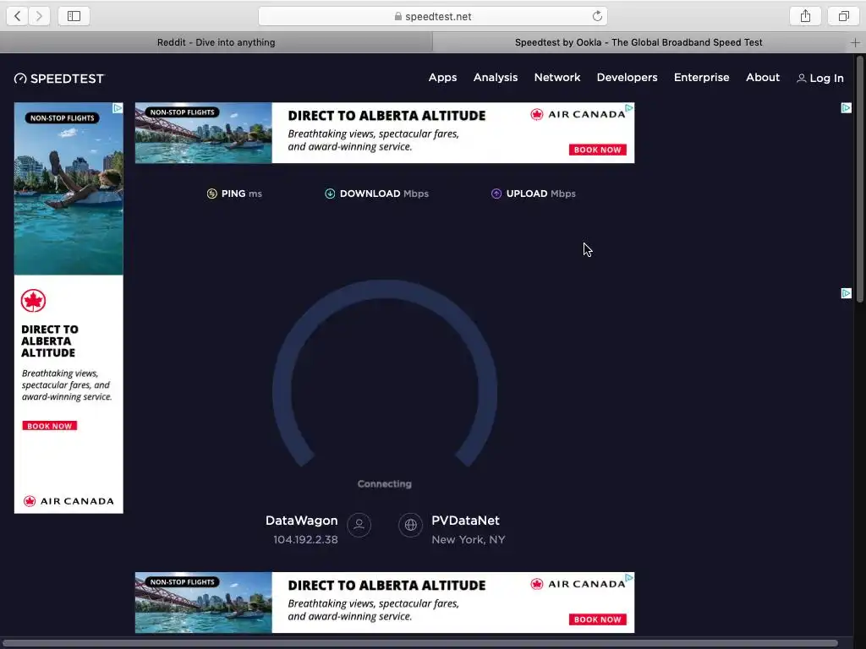Click the Upload arrow icon
The width and height of the screenshot is (866, 649).
click(496, 194)
